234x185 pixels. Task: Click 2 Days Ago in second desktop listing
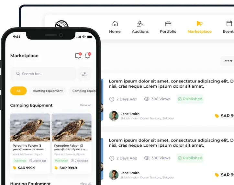127,158
